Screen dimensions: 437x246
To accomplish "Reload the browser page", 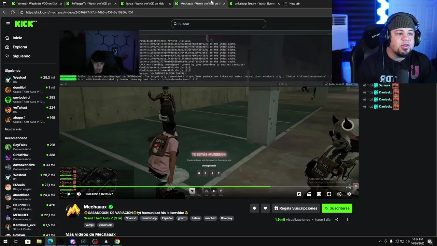I will pyautogui.click(x=13, y=12).
